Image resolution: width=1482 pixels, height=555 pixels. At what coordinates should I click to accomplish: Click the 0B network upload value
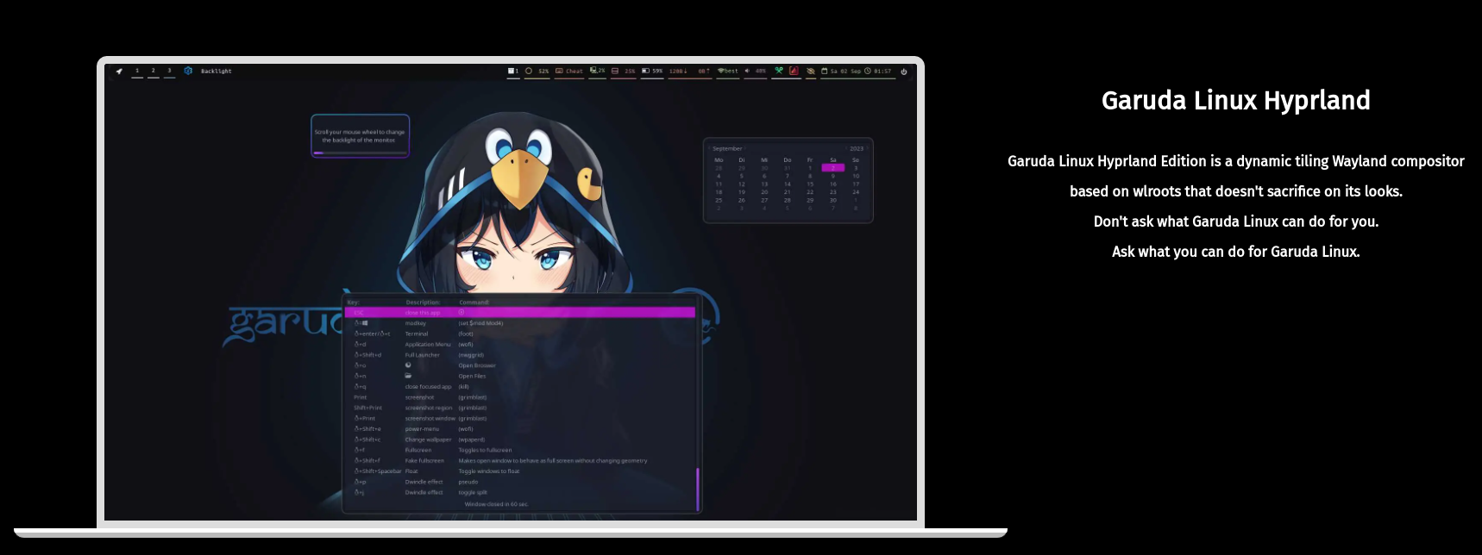704,72
